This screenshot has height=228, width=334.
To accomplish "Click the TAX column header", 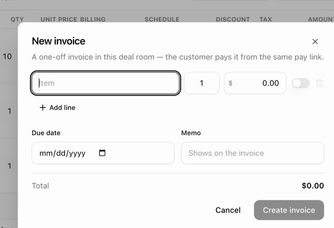I will (266, 19).
